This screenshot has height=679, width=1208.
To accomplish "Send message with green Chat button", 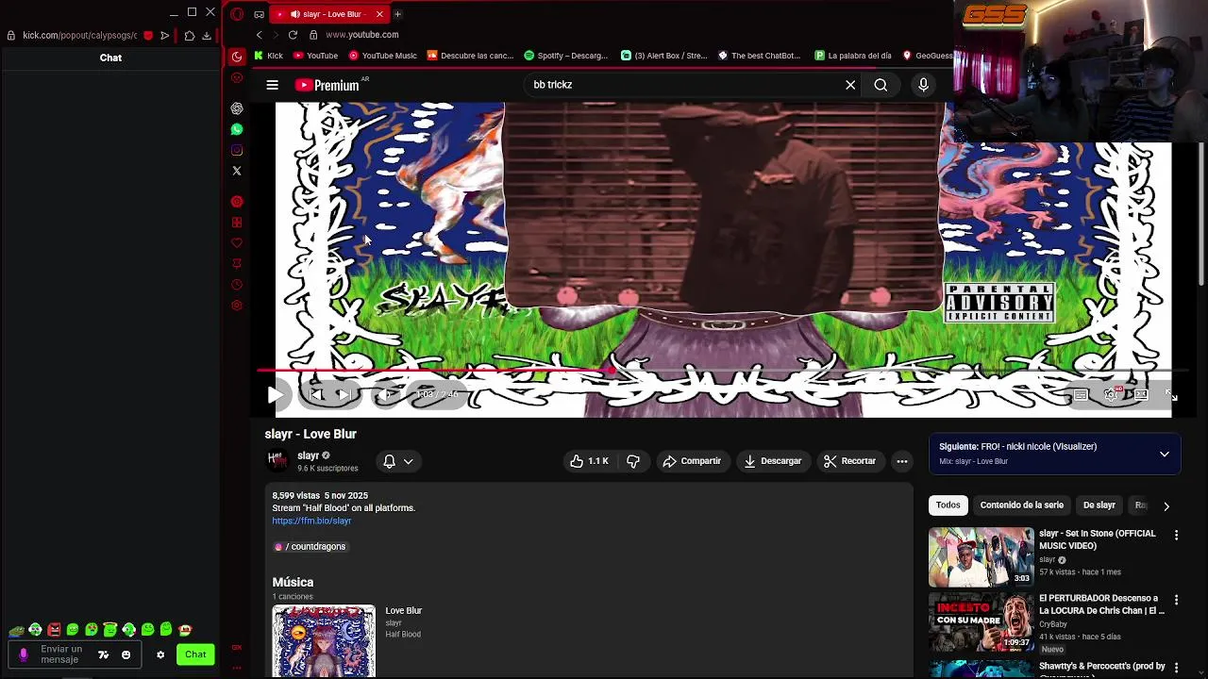I will coord(195,654).
